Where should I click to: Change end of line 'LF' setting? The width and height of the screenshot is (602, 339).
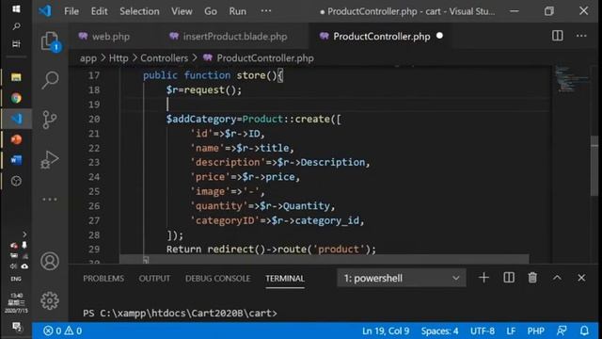511,331
